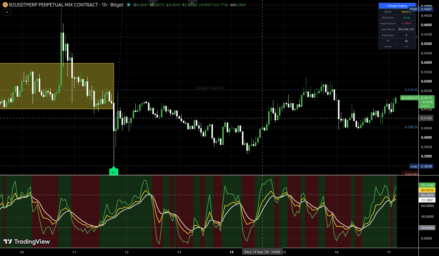Click date label 16 on time axis

pyautogui.click(x=337, y=252)
